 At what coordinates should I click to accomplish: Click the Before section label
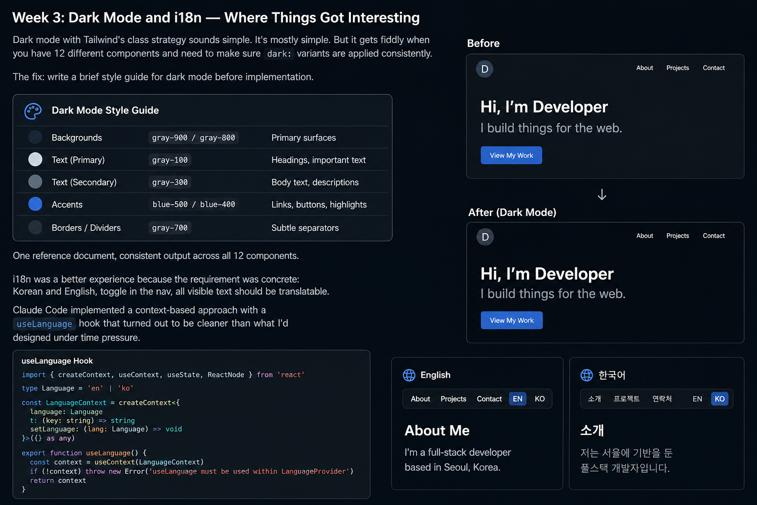point(483,43)
